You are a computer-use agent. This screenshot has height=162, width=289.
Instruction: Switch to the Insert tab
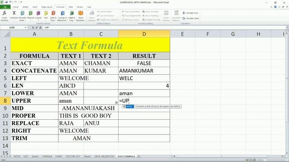35,7
